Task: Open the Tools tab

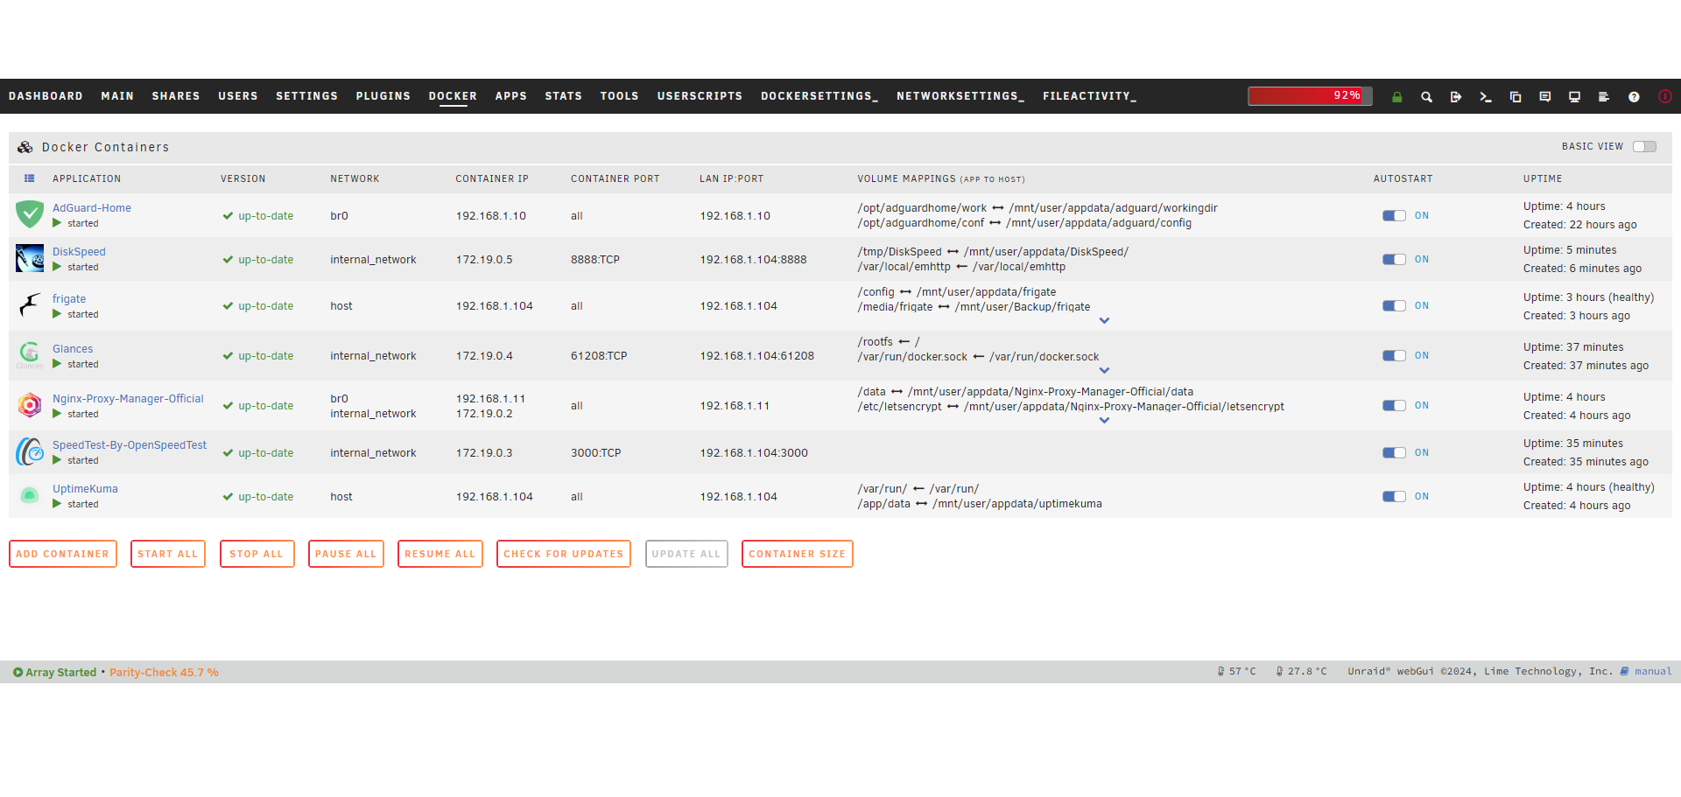Action: point(619,96)
